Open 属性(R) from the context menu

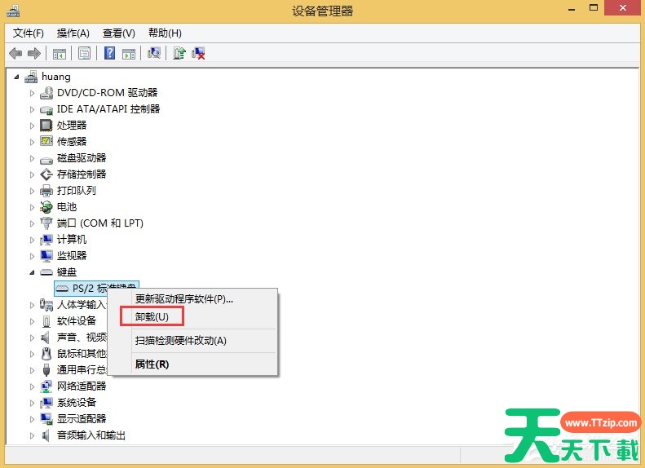tap(152, 364)
